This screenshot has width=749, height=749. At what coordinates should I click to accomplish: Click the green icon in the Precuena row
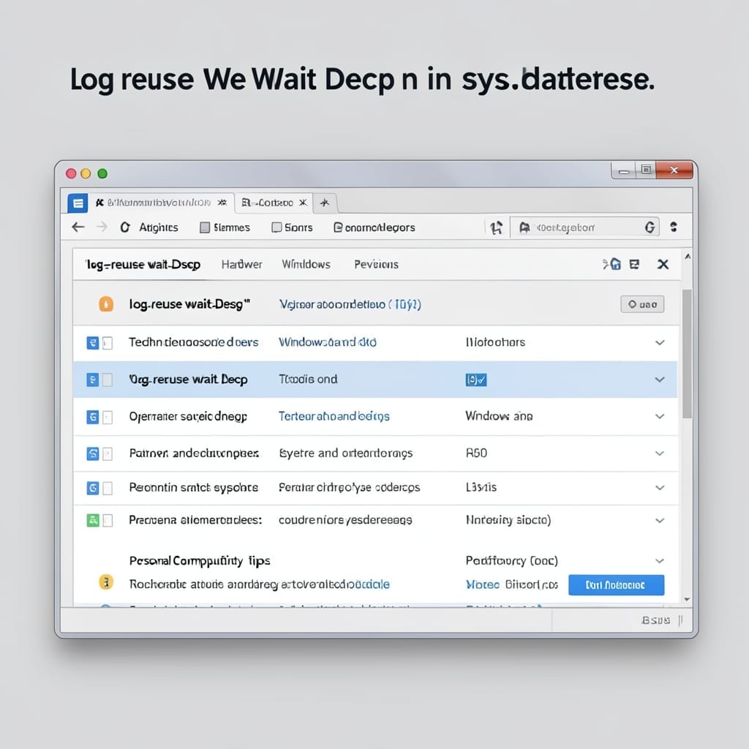[x=93, y=520]
